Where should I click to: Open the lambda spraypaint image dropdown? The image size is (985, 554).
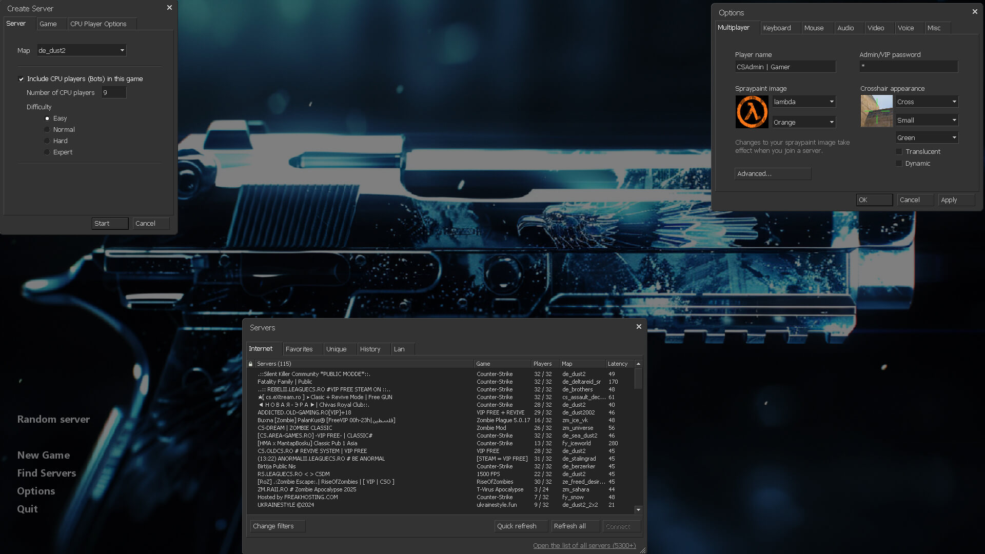pyautogui.click(x=804, y=102)
